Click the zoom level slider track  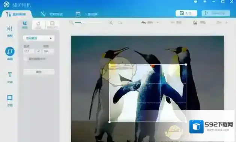pyautogui.click(x=88, y=23)
